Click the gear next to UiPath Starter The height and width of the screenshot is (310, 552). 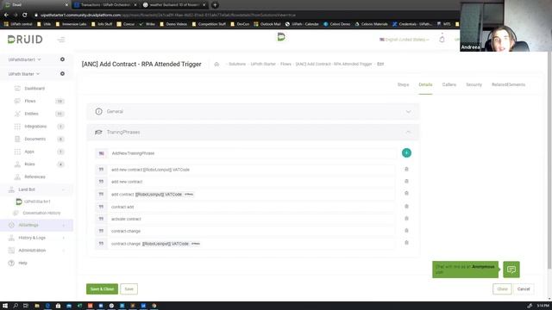pyautogui.click(x=62, y=74)
